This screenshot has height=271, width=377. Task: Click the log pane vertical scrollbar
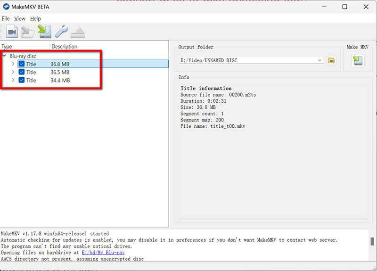[x=372, y=241]
